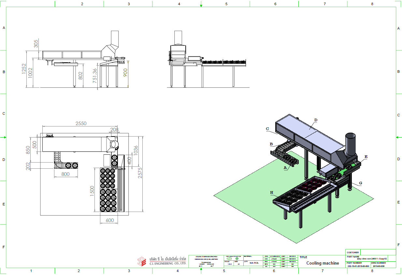Select the 400 dimension on plan view
Screen dimensions: 402x275
point(129,161)
